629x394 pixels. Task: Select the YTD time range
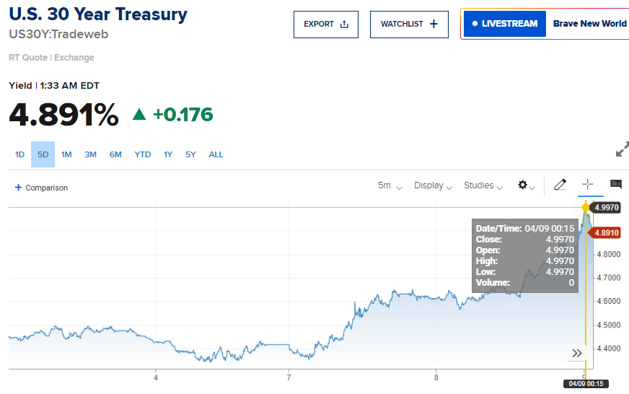point(143,154)
